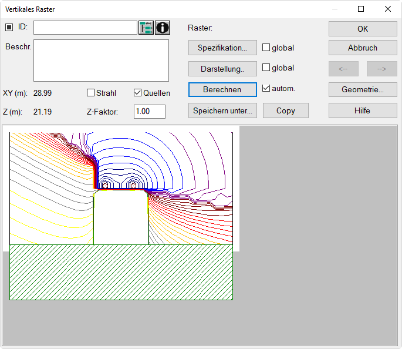Focus the Beschr. description text box

pyautogui.click(x=102, y=61)
